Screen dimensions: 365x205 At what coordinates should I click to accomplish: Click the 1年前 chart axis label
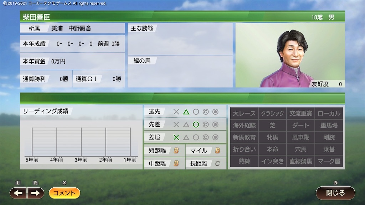[x=130, y=160]
